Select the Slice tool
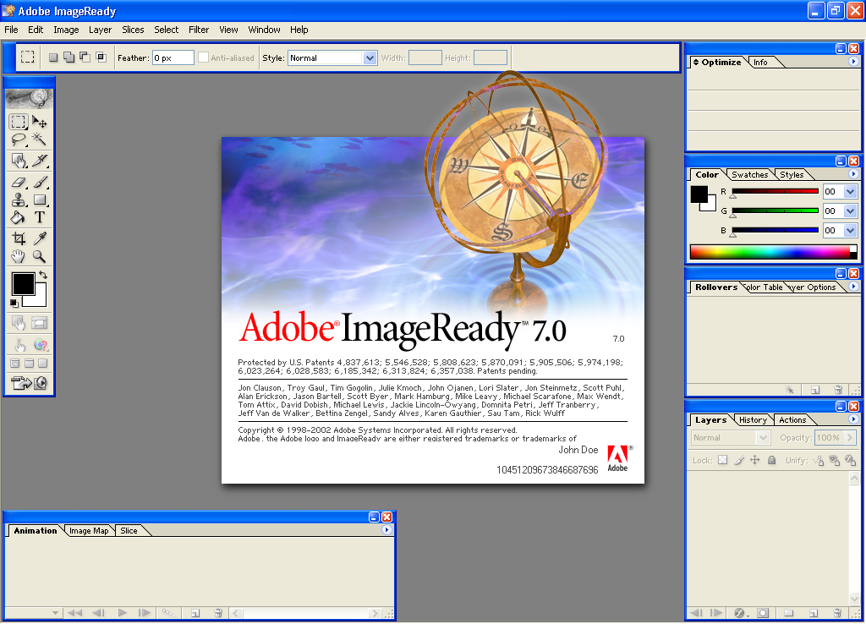The height and width of the screenshot is (624, 866). click(x=39, y=161)
